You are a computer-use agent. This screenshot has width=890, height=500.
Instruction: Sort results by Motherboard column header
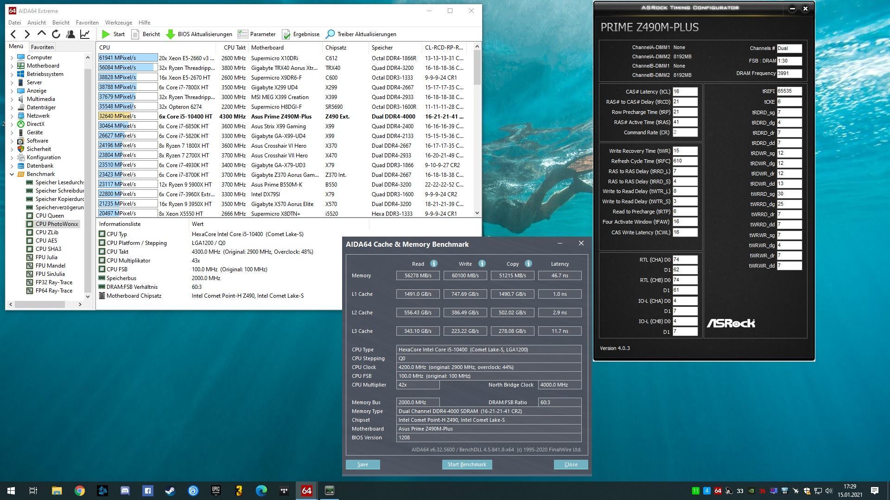pyautogui.click(x=285, y=47)
